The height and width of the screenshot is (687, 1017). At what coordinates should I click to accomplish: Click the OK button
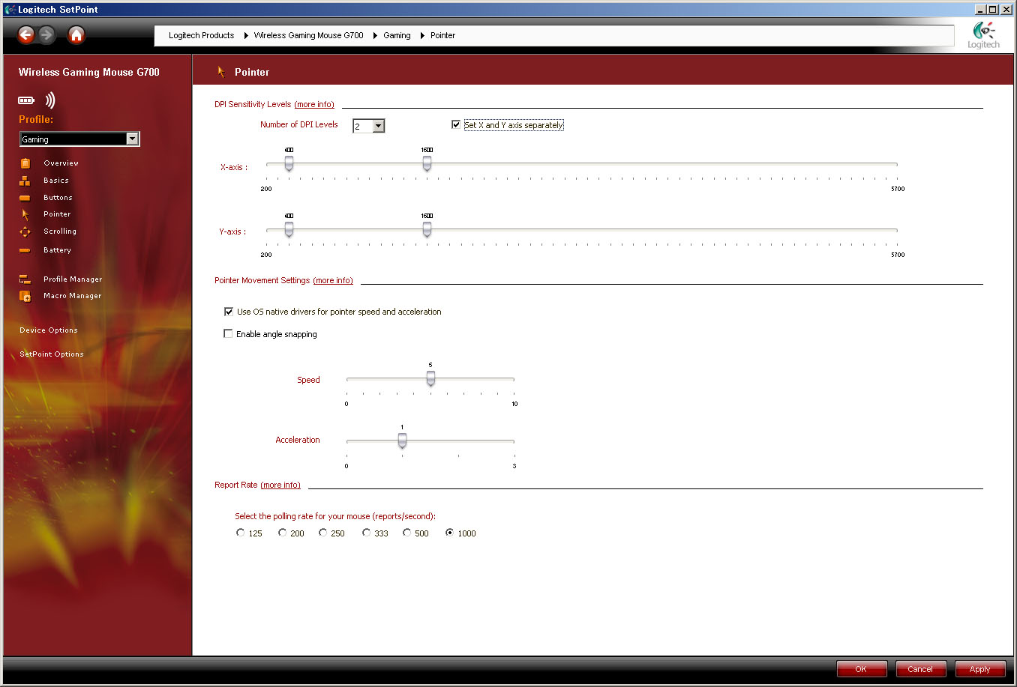coord(861,669)
